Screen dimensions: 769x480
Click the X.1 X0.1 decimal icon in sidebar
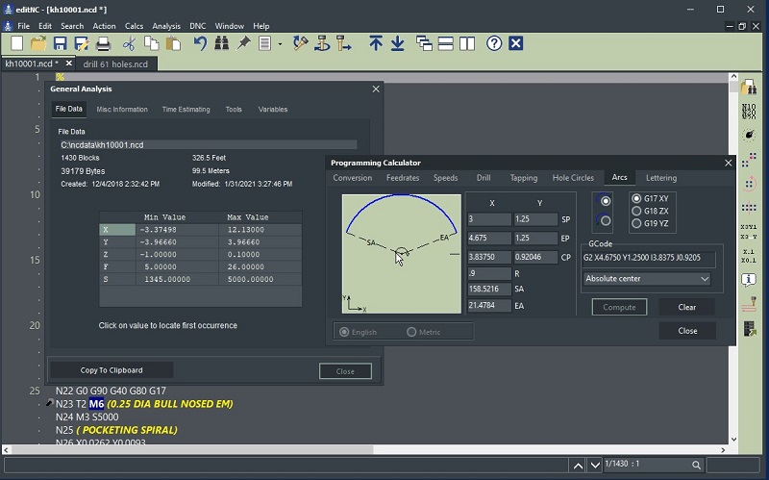[749, 256]
